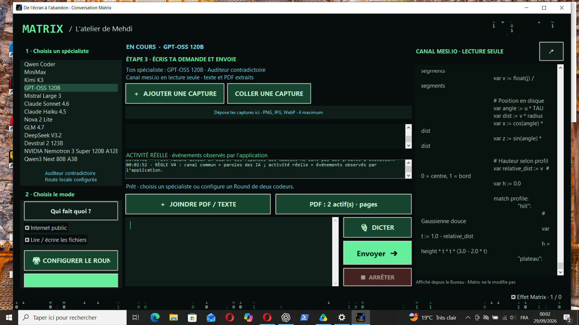Stop the run with ARRÊTER
The image size is (579, 325).
click(x=377, y=277)
